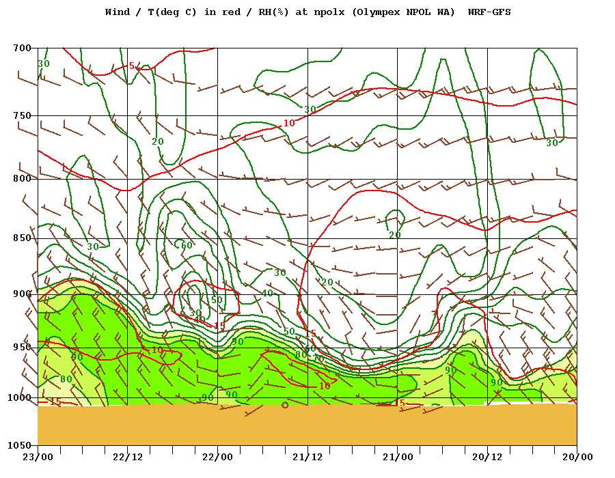This screenshot has height=478, width=615.
Task: Click the green "30" label beside the 700 axis tick
Action: pos(44,64)
